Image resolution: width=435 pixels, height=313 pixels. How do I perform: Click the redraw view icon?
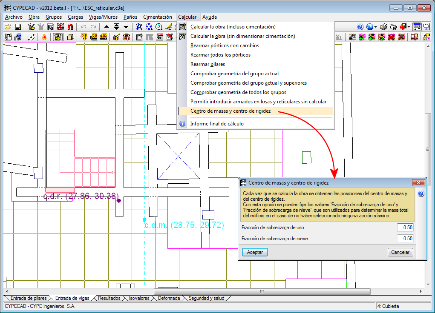139,27
